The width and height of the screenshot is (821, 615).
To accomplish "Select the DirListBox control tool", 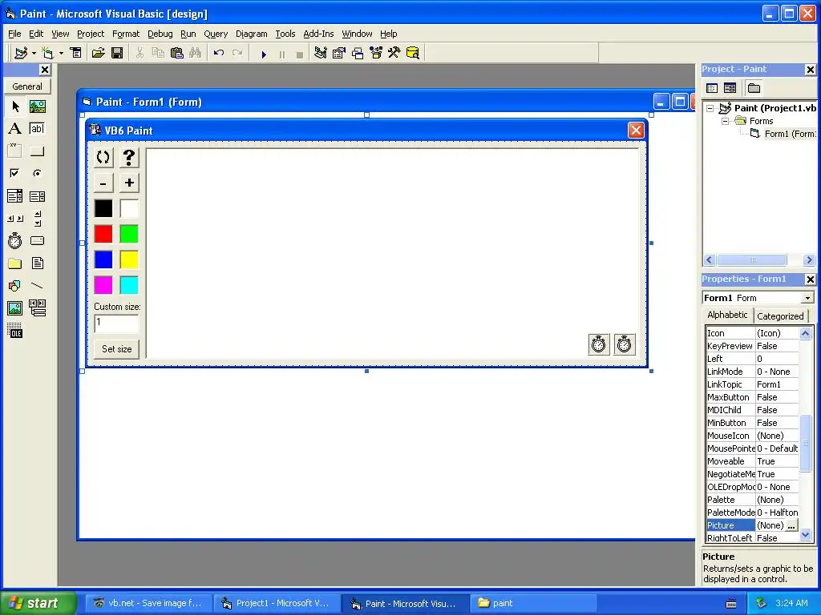I will (x=15, y=263).
